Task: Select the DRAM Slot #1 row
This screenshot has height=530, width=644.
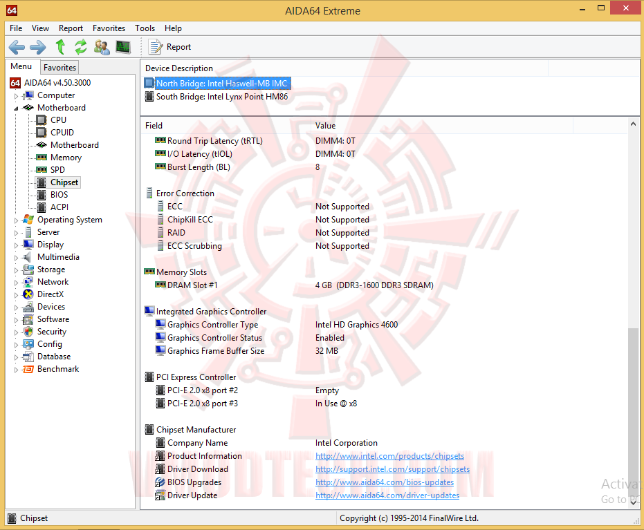Action: [x=192, y=285]
